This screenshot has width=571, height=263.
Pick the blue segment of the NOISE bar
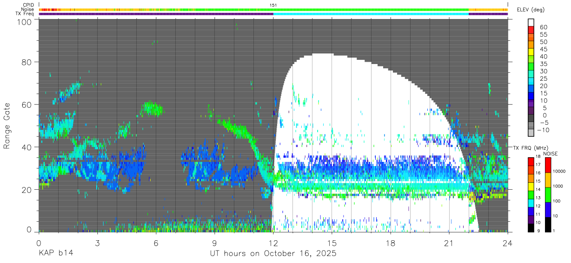point(548,209)
